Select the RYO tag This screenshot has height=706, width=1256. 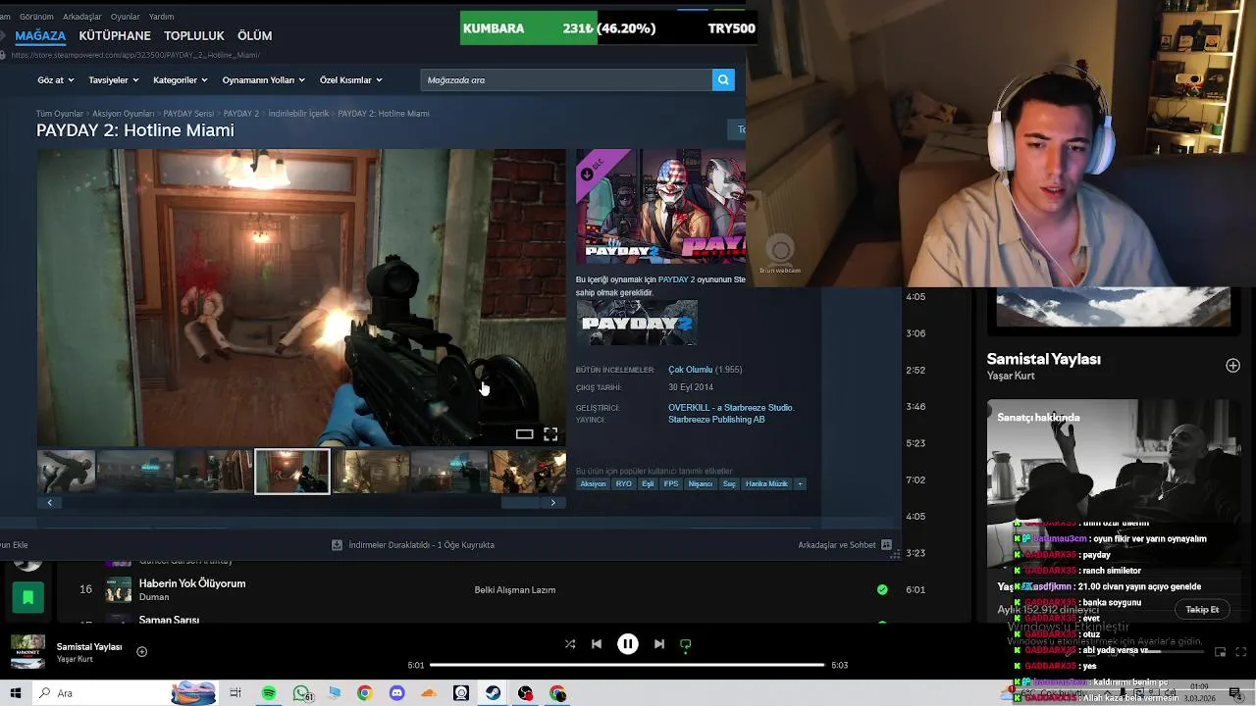[624, 483]
